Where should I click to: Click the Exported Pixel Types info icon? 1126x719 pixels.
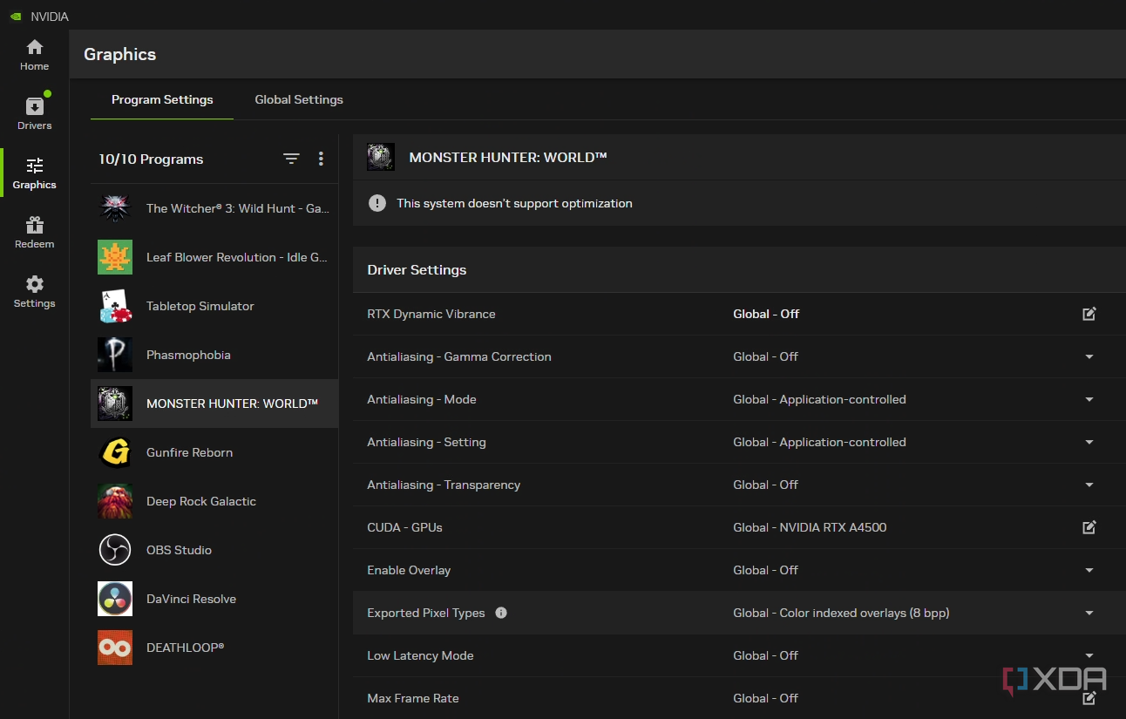coord(501,613)
